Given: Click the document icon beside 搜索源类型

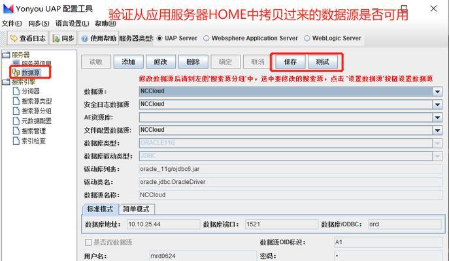Looking at the screenshot, I should (x=16, y=101).
